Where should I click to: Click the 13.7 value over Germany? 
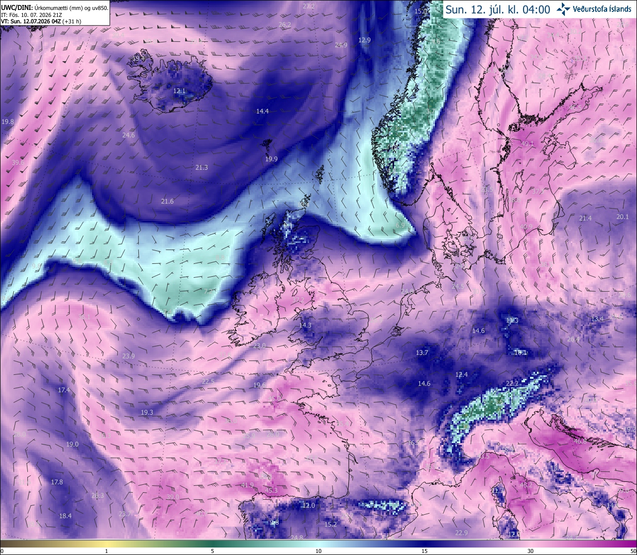422,352
